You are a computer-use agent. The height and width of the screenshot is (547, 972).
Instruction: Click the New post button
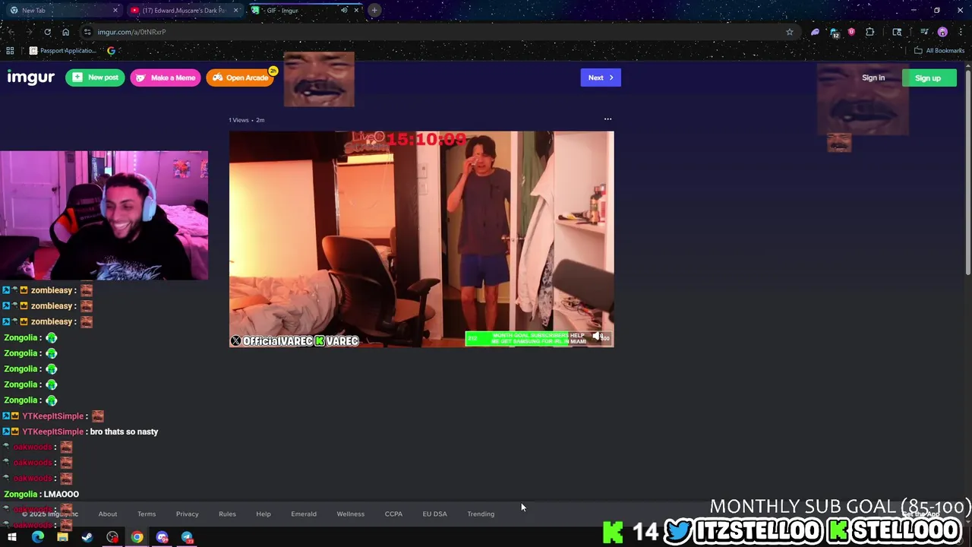tap(95, 77)
